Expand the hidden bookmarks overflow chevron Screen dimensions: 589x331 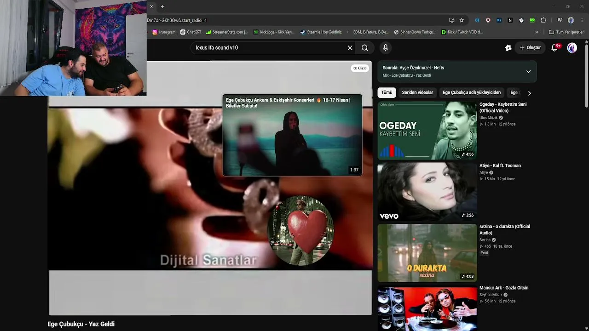coord(537,32)
